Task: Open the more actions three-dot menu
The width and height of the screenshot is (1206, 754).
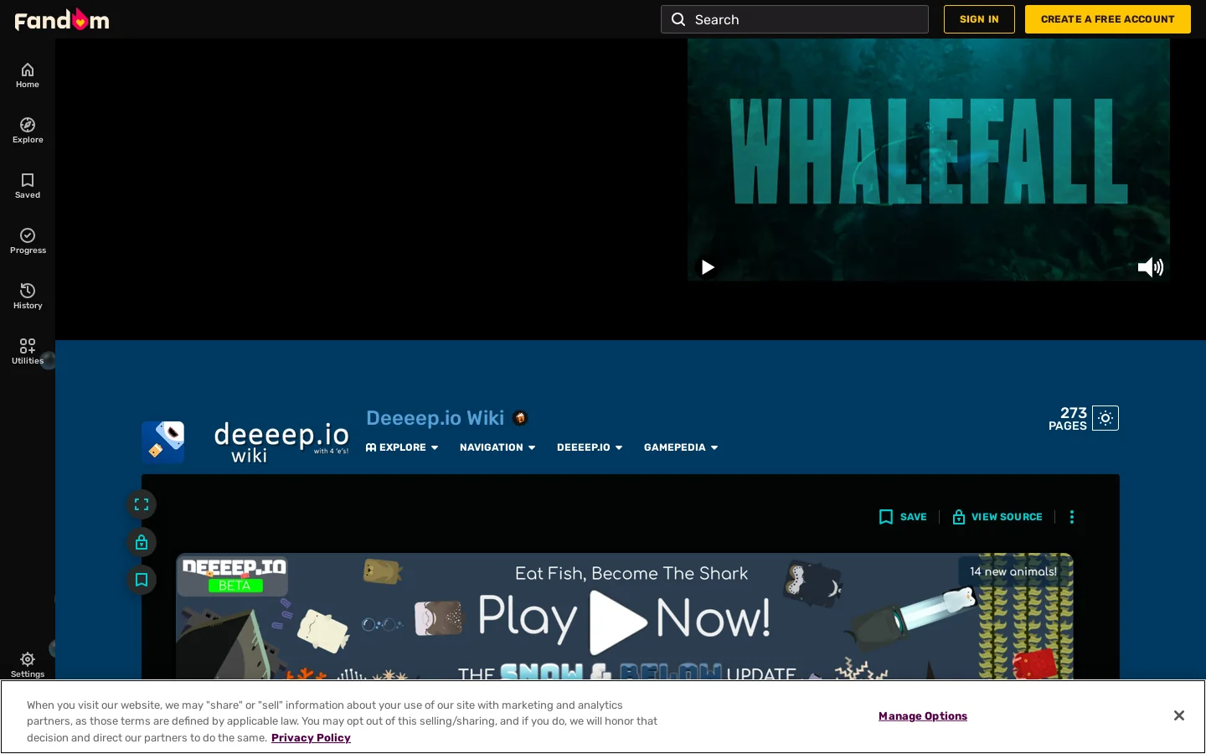Action: (1072, 517)
